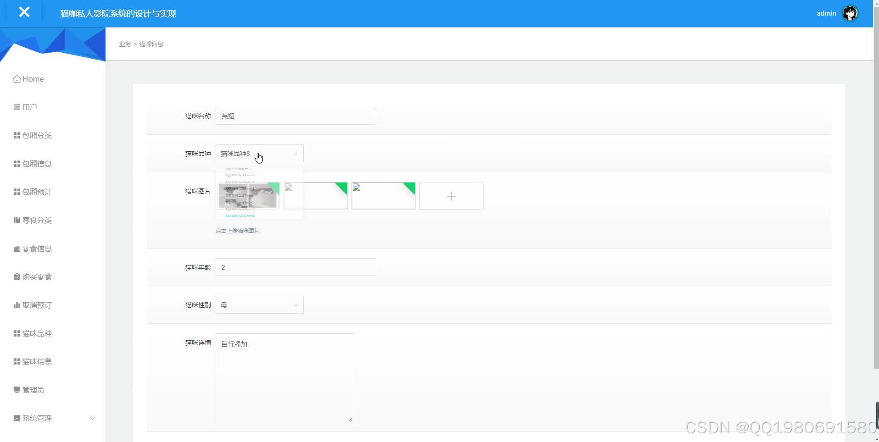The width and height of the screenshot is (879, 442).
Task: Click the 包厢分类 grid icon
Action: coord(17,135)
